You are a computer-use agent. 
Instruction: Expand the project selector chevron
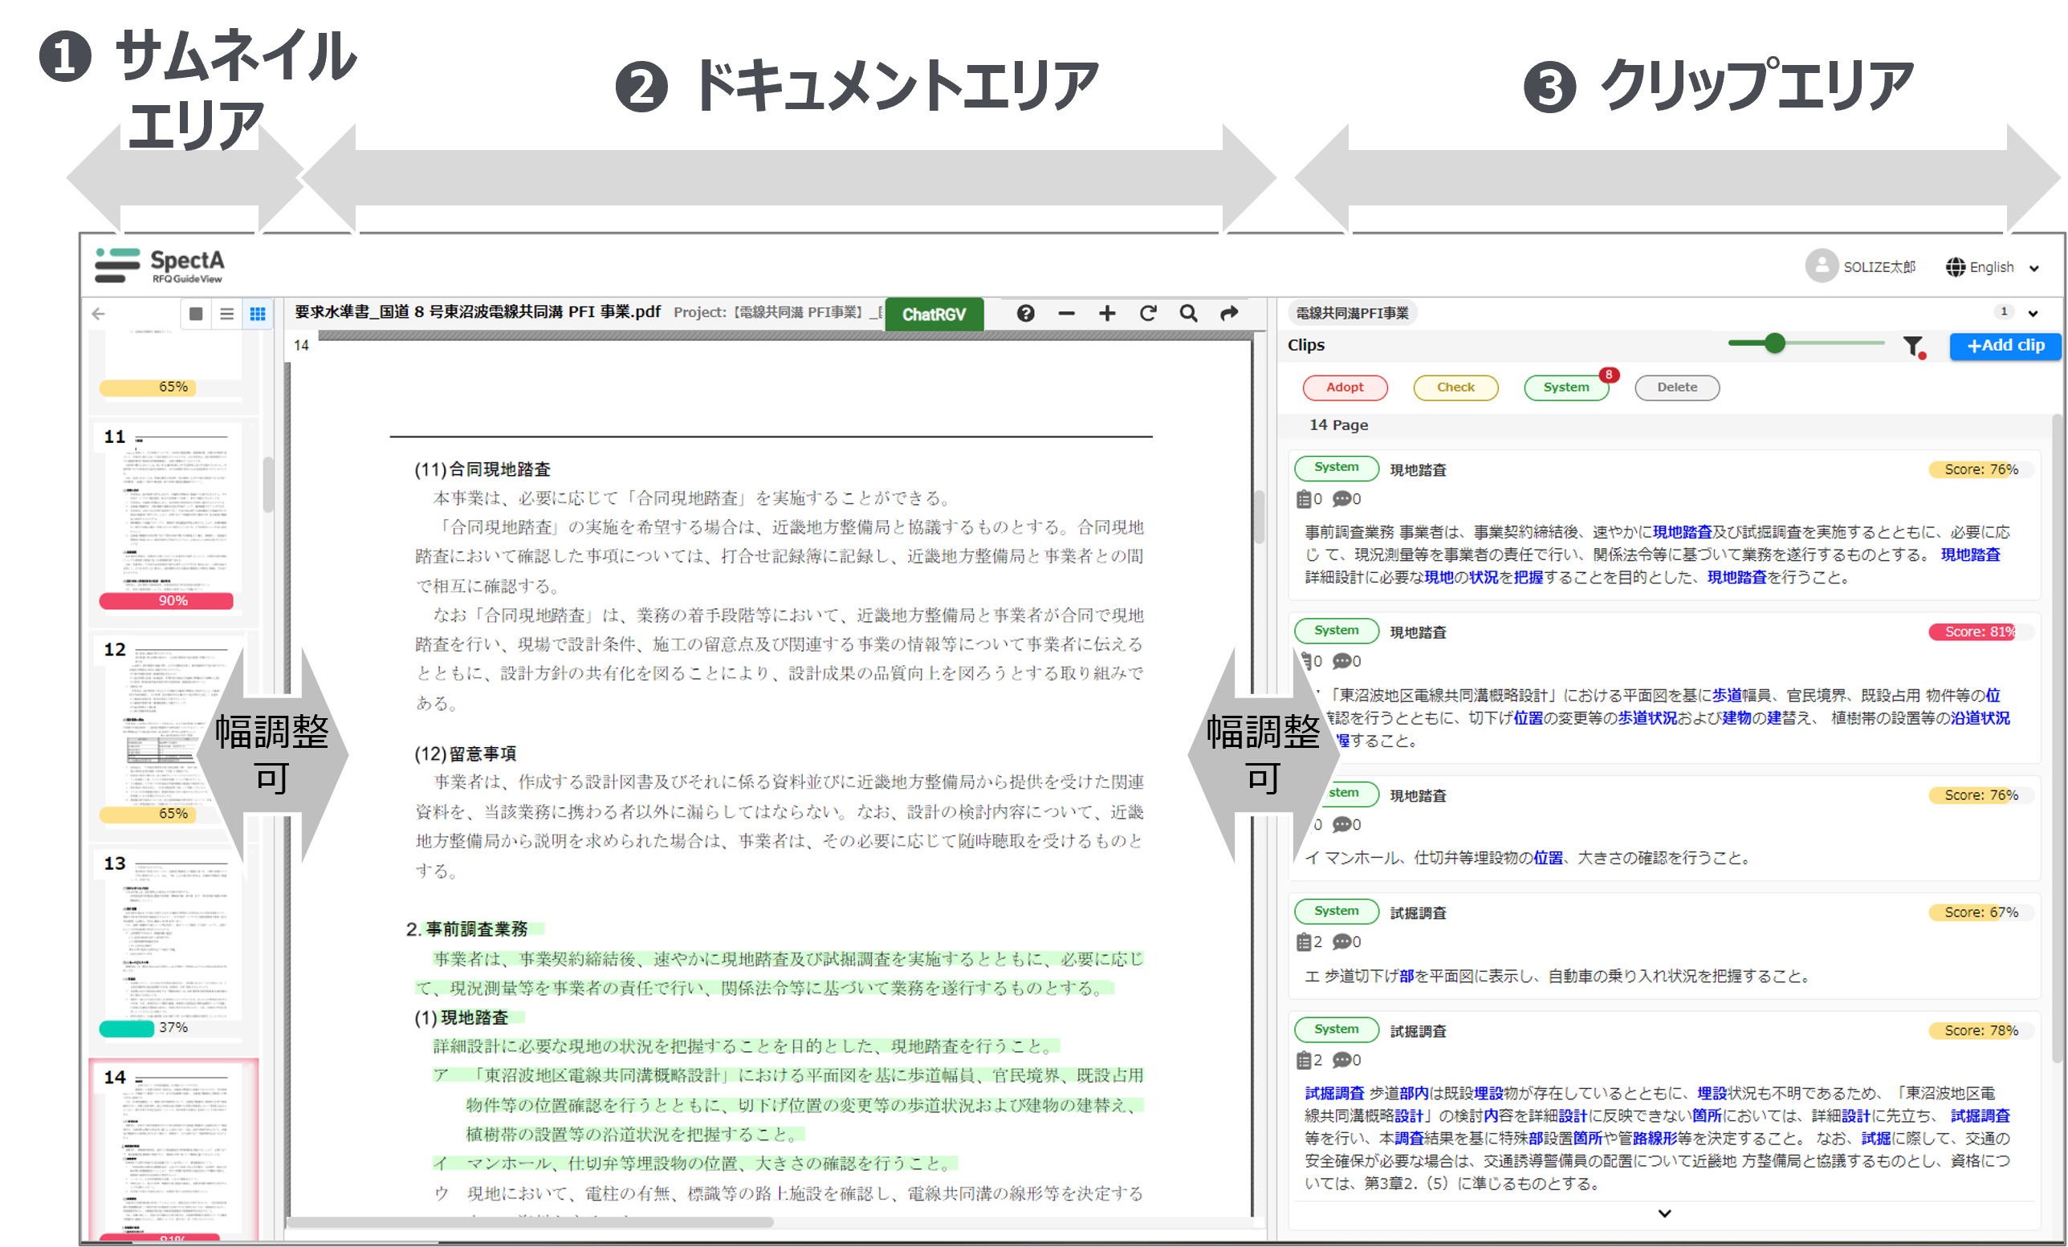point(2033,313)
